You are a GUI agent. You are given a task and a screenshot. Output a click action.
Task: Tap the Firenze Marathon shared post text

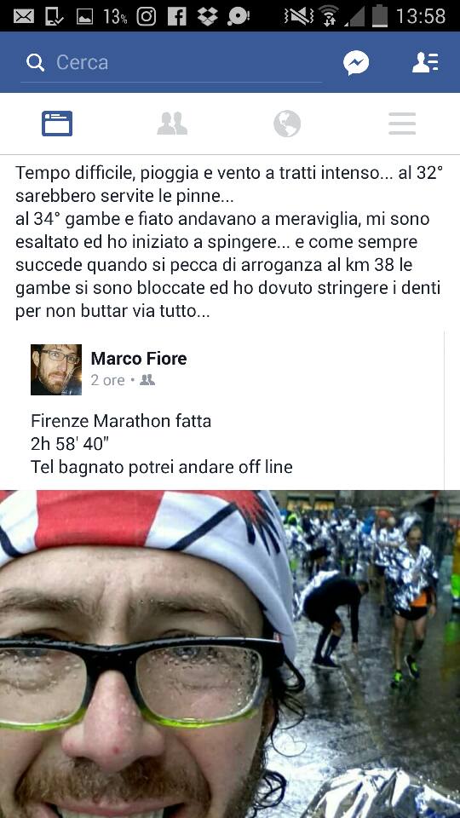pos(162,443)
